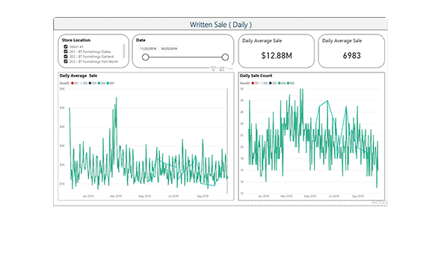This screenshot has height=269, width=441.
Task: Click 202 legend in Daily Average Sale chart
Action: 84,83
